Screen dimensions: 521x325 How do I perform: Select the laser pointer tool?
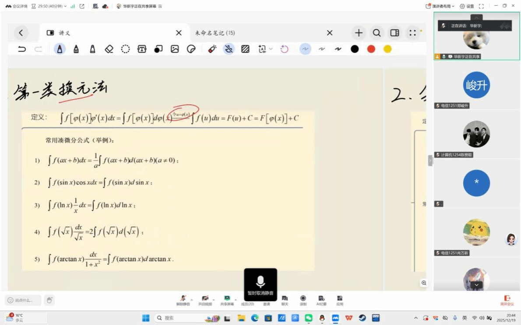(212, 49)
